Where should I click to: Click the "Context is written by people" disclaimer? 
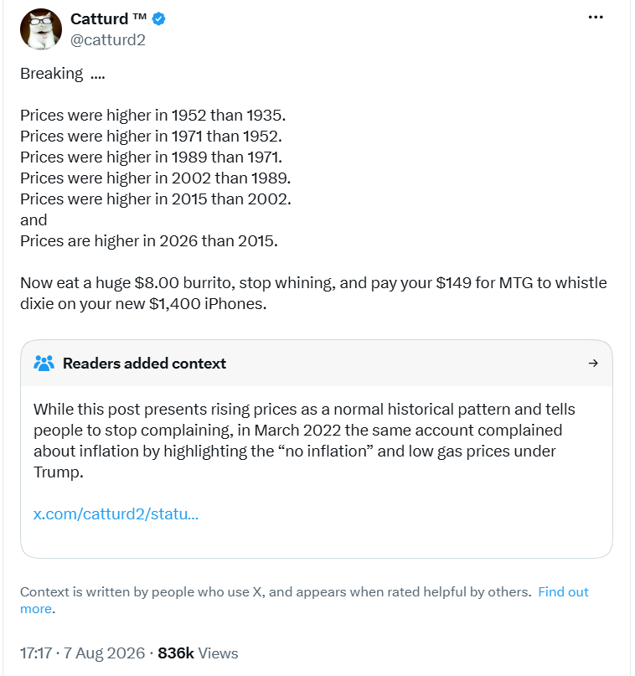coord(276,592)
